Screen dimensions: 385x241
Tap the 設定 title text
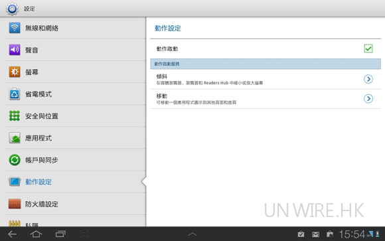29,9
